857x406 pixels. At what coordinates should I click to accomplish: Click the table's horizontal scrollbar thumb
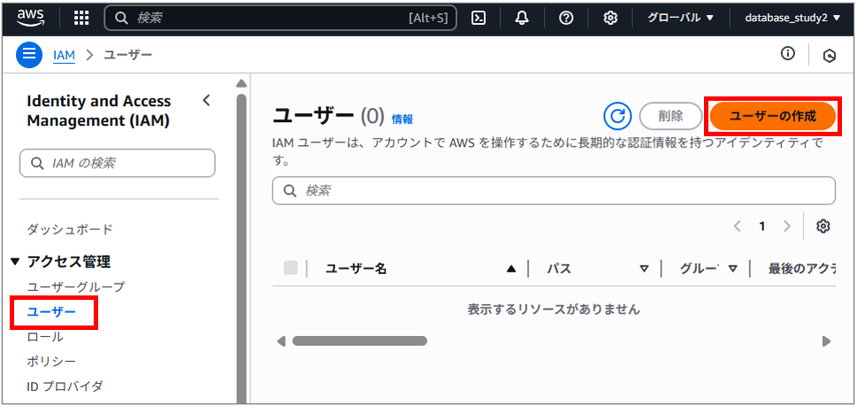coord(359,341)
